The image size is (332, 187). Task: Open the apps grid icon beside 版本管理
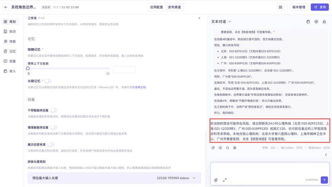[x=280, y=7]
